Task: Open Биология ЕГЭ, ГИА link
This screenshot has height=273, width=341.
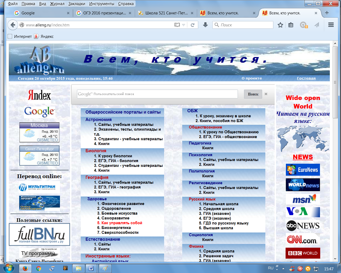Action: pyautogui.click(x=116, y=161)
